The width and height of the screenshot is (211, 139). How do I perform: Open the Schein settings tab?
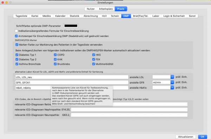coord(115,16)
